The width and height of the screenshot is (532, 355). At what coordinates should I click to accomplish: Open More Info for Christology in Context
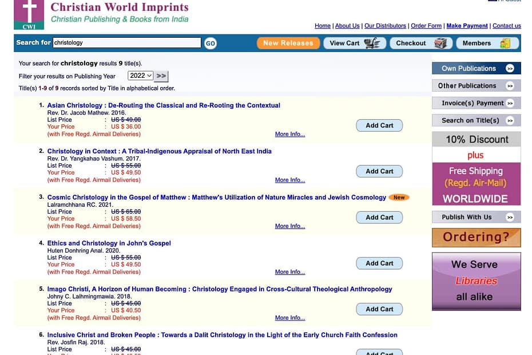[290, 180]
